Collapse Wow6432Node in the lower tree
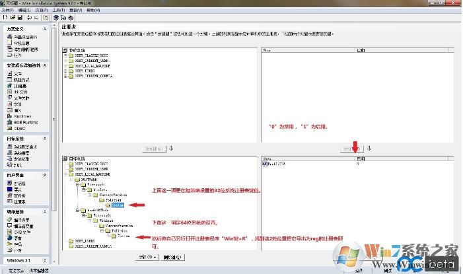Image resolution: width=463 pixels, height=274 pixels. 78,210
